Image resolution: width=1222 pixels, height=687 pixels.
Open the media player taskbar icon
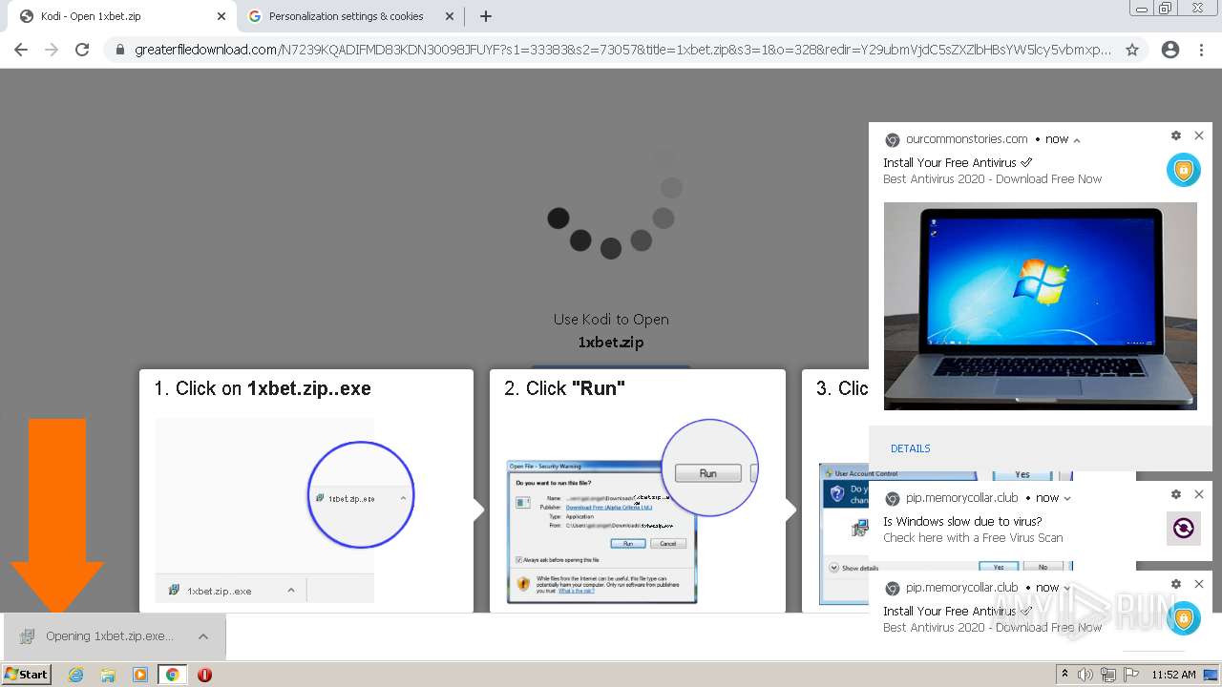[x=140, y=675]
